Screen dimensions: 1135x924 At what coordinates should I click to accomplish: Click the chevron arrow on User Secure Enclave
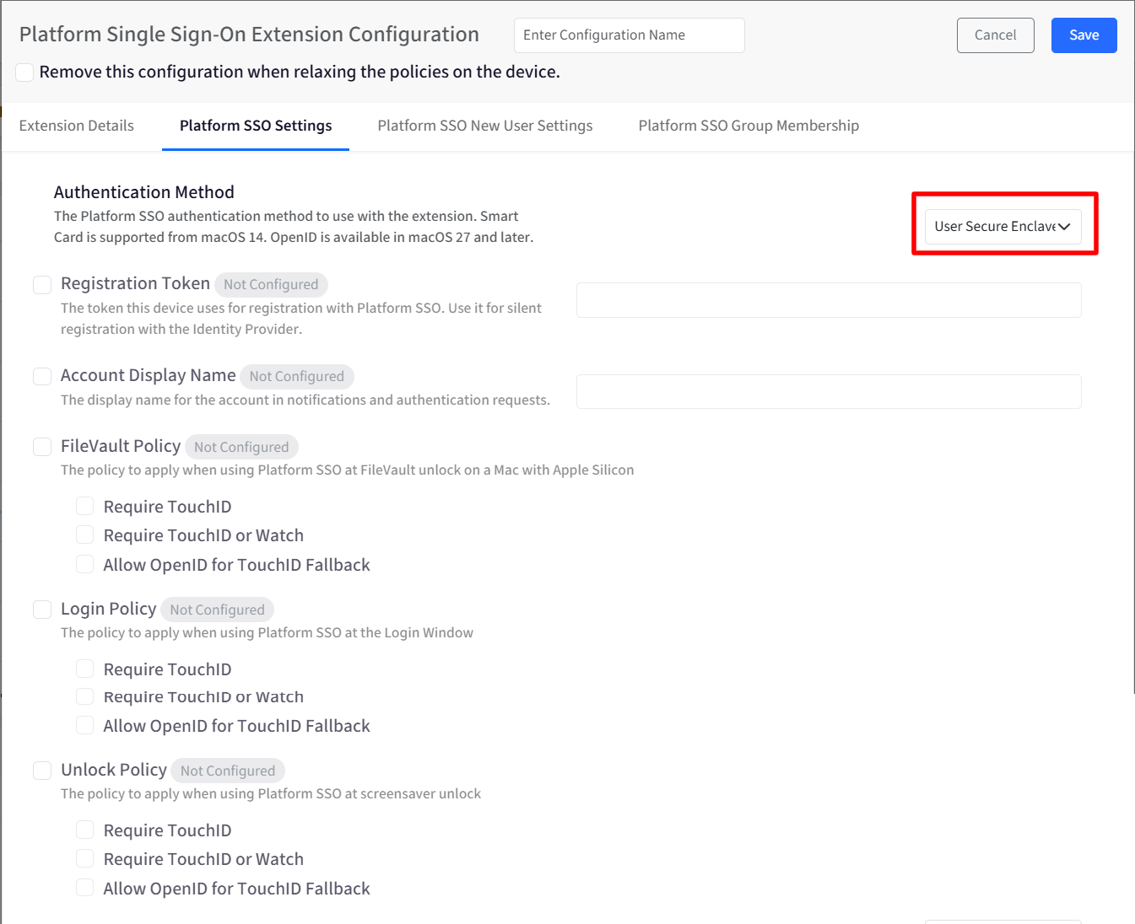[1064, 227]
